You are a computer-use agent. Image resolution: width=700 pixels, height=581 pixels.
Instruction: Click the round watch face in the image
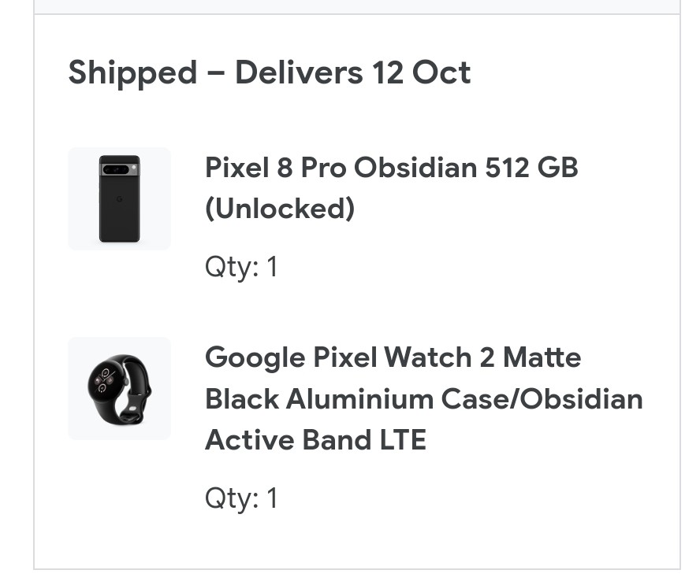coord(106,386)
